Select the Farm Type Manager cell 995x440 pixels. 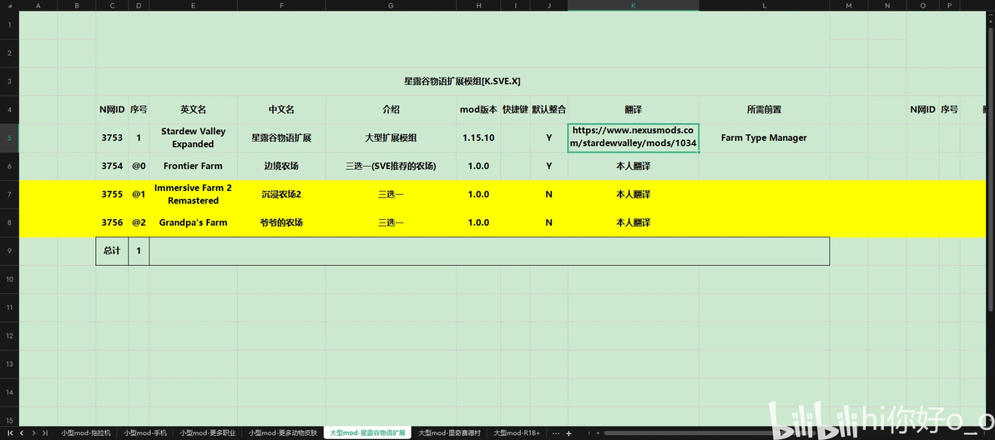(x=764, y=137)
